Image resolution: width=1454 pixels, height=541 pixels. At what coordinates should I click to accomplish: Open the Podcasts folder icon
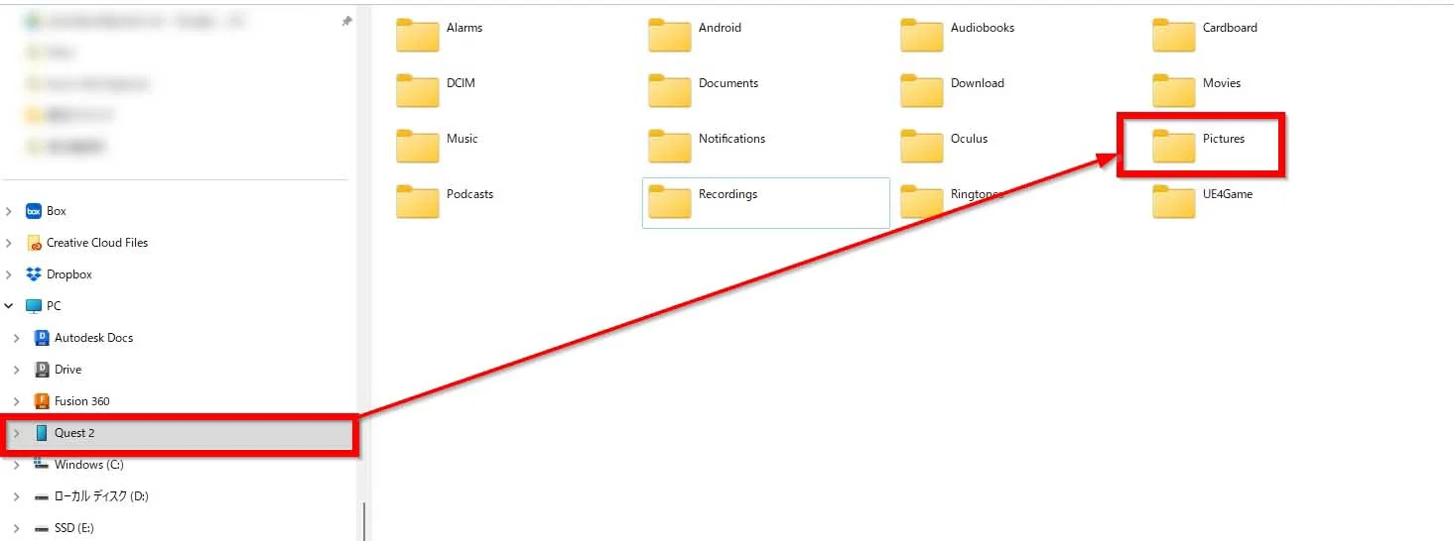[417, 202]
